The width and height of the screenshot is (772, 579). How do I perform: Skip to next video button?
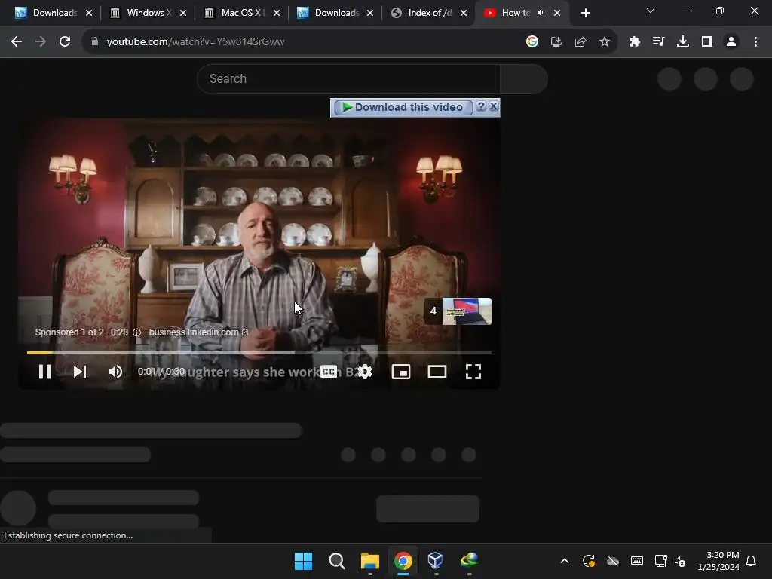pos(80,372)
